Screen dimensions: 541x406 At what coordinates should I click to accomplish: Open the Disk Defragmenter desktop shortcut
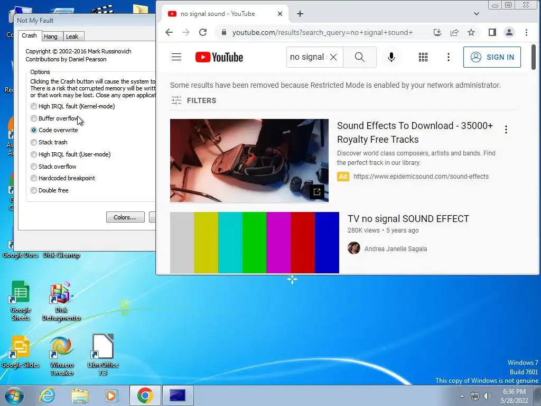tap(61, 301)
